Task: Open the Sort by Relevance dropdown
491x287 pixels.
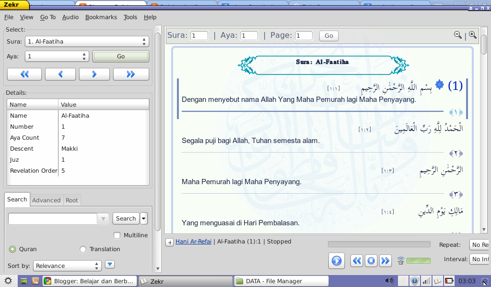Action: click(67, 266)
